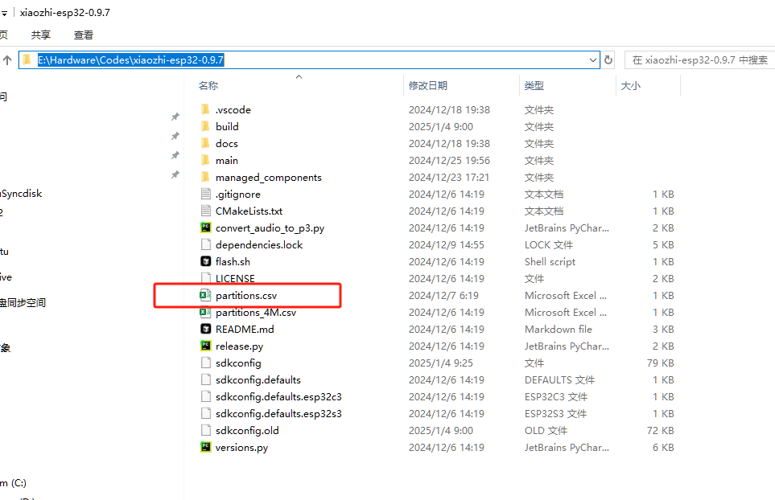Open the 共享 ribbon tab
The image size is (775, 500).
pos(41,35)
